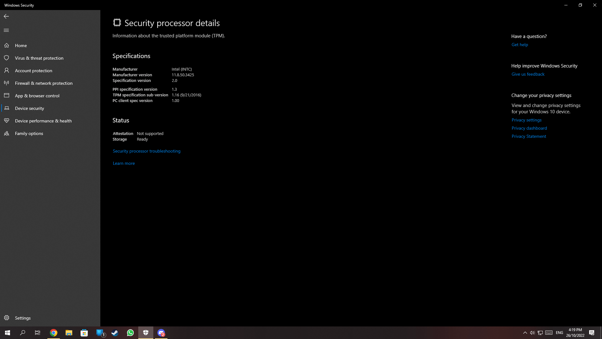Click the Family options people icon
Image resolution: width=602 pixels, height=339 pixels.
(x=7, y=133)
